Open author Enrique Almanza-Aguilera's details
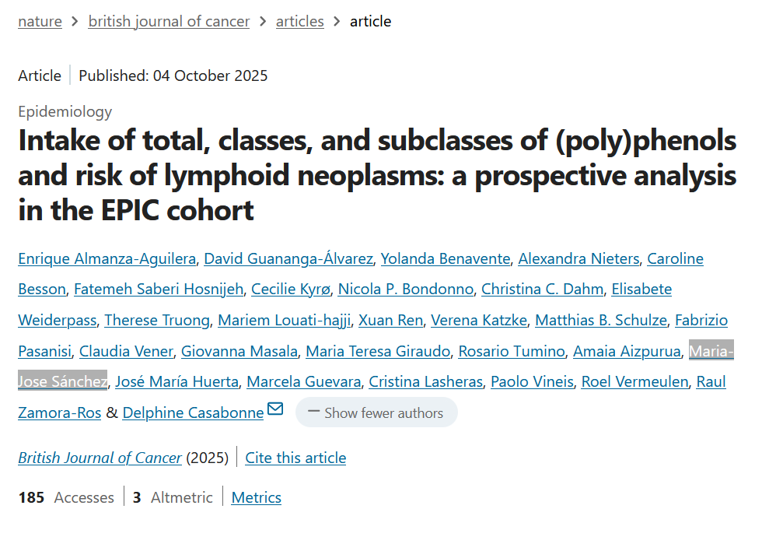 [x=107, y=258]
